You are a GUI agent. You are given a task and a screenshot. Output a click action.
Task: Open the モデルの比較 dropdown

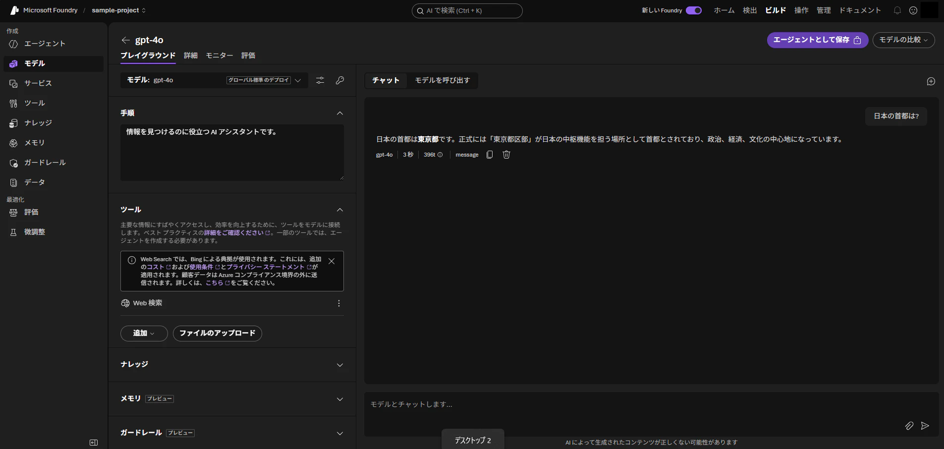[904, 40]
